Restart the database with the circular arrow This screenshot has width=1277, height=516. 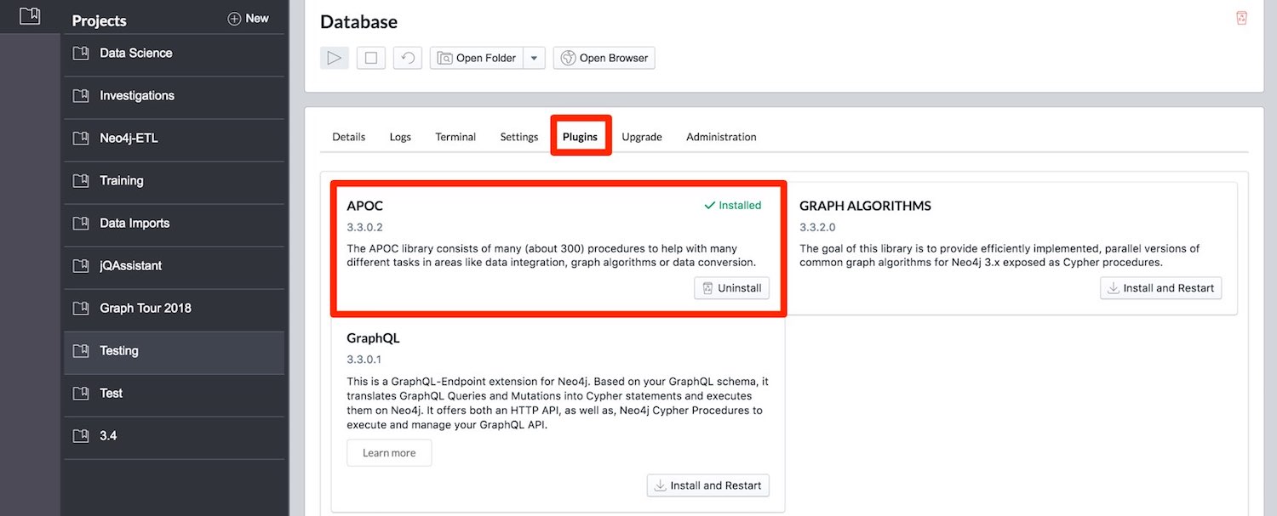pos(408,58)
